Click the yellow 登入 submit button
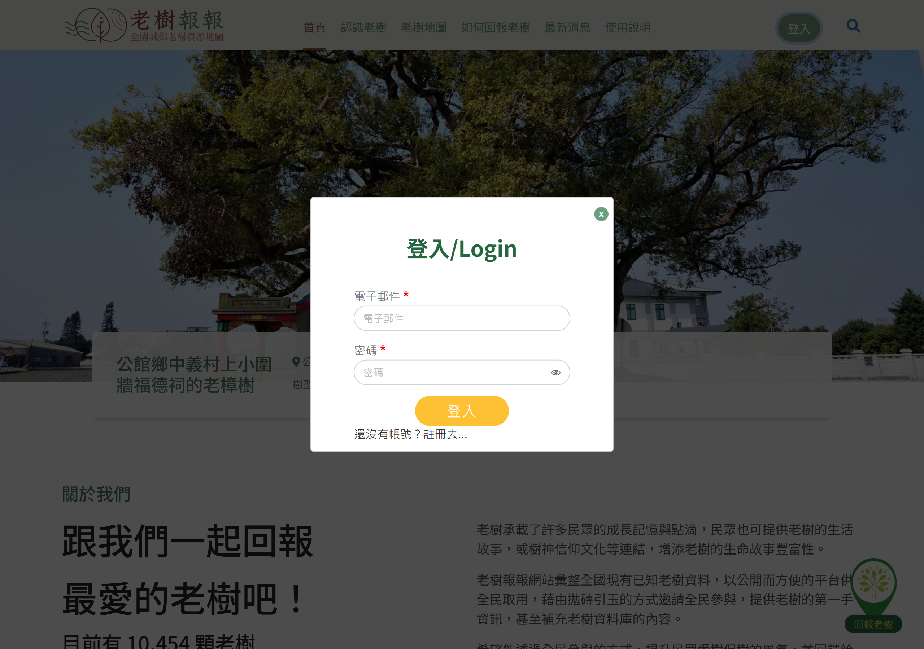 coord(462,411)
